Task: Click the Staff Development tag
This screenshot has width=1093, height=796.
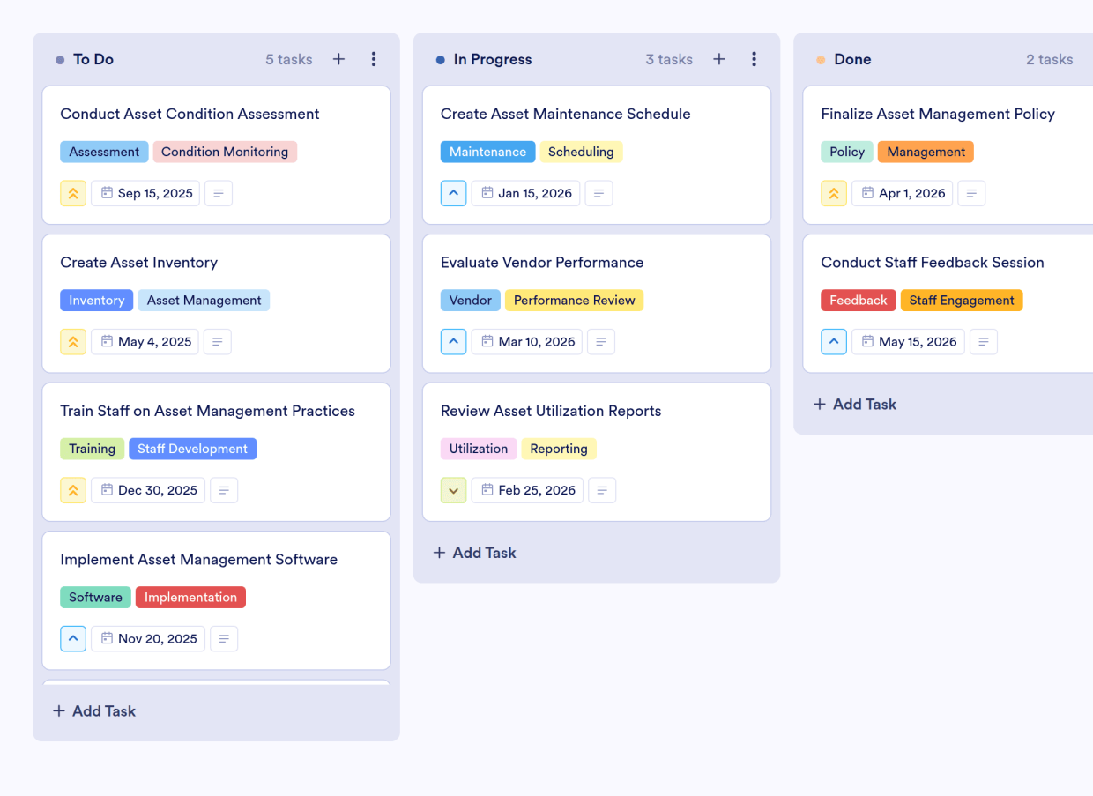Action: pyautogui.click(x=192, y=449)
